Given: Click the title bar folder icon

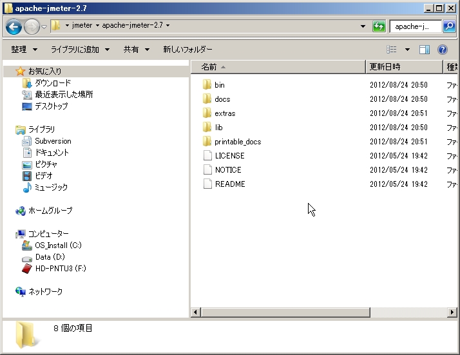Looking at the screenshot, I should pos(8,8).
